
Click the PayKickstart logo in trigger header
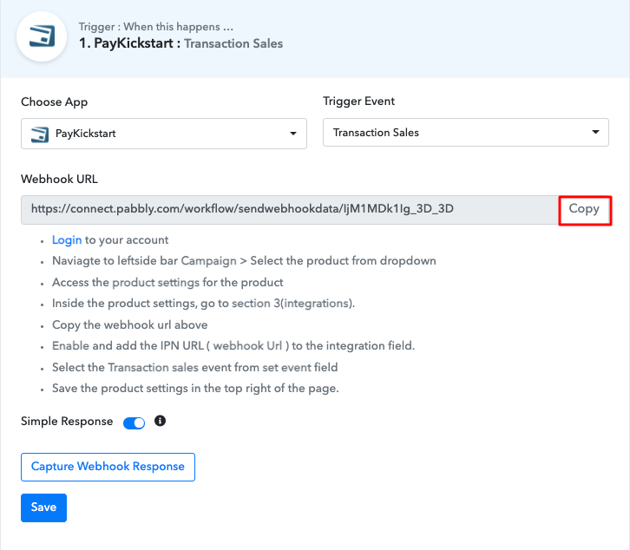(42, 36)
